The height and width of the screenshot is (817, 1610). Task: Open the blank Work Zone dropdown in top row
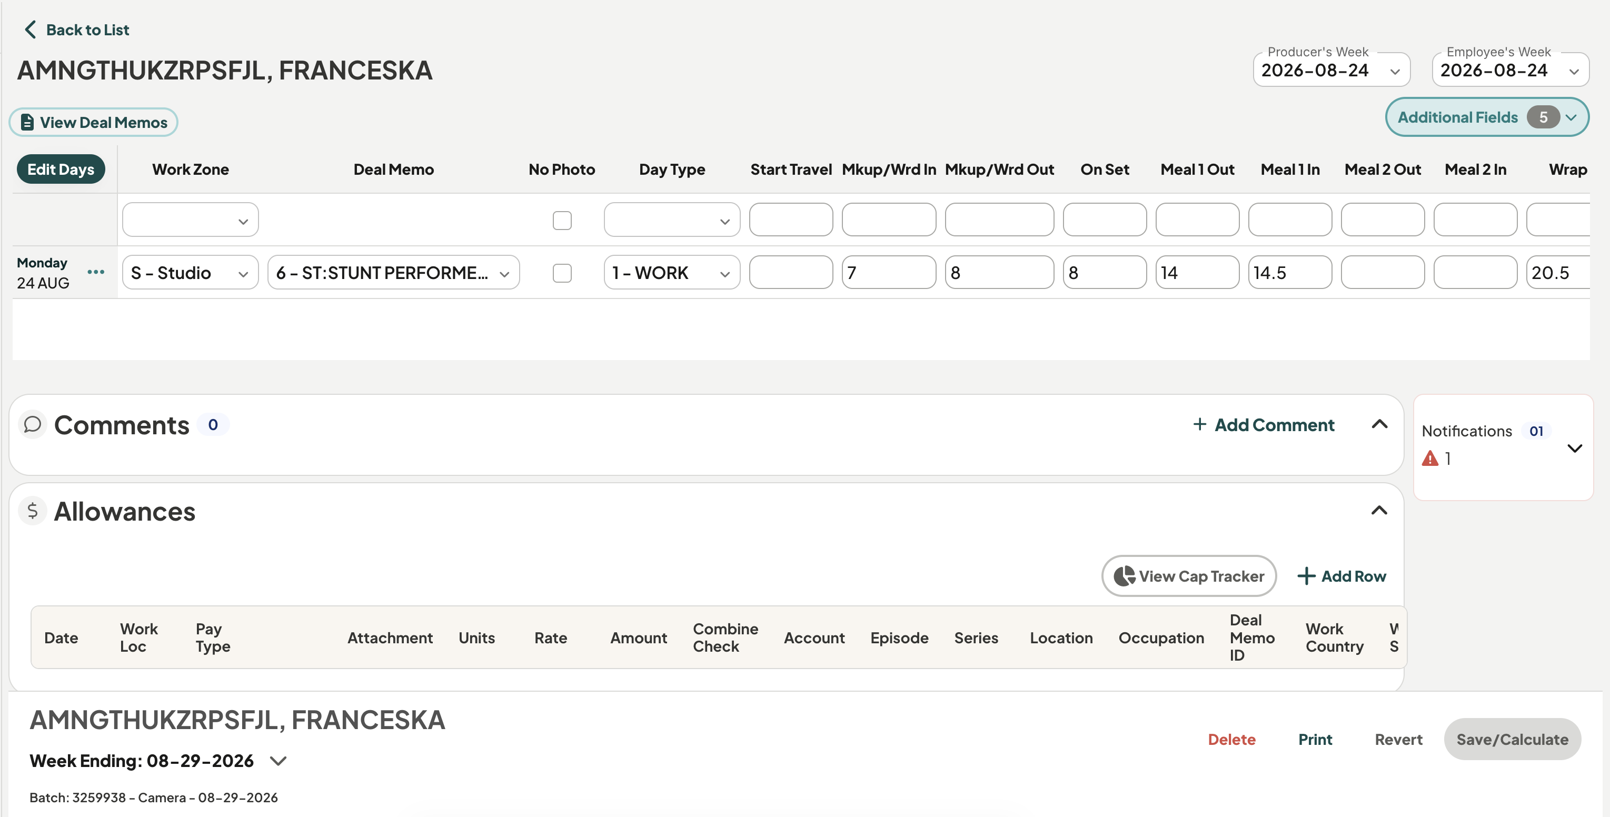point(190,220)
